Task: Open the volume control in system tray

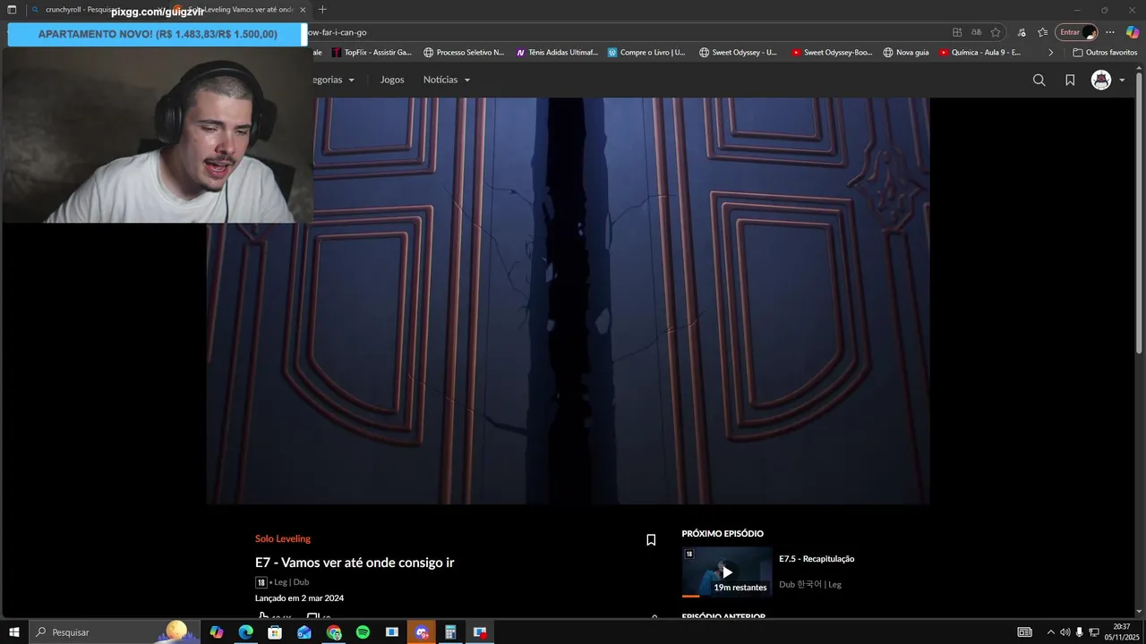Action: (x=1065, y=632)
